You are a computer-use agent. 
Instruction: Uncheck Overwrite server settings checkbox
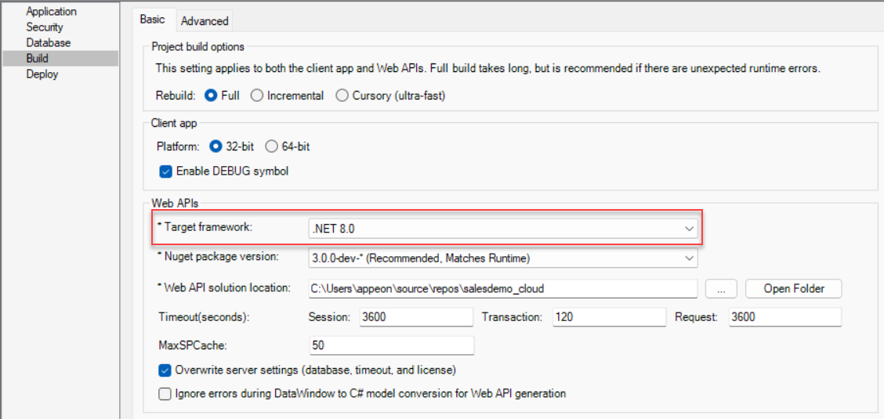(x=165, y=370)
